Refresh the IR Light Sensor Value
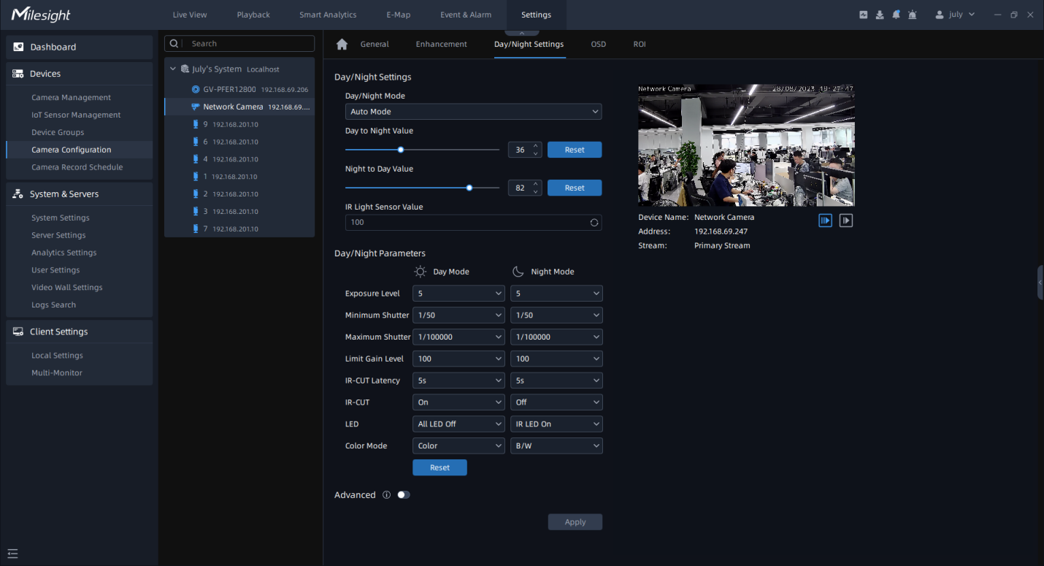Viewport: 1044px width, 566px height. (x=594, y=223)
